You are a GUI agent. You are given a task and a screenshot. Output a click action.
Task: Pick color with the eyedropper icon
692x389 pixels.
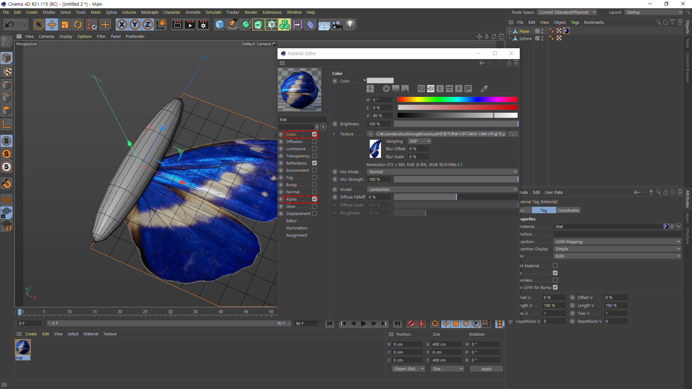click(x=484, y=89)
